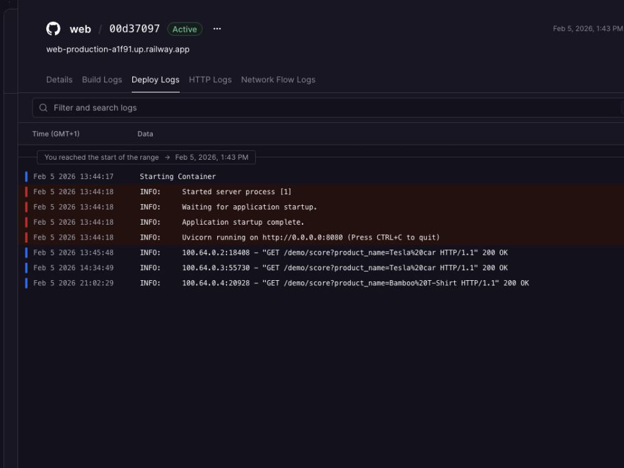Click the Active status badge
Screen dimensions: 624x468
[x=185, y=29]
